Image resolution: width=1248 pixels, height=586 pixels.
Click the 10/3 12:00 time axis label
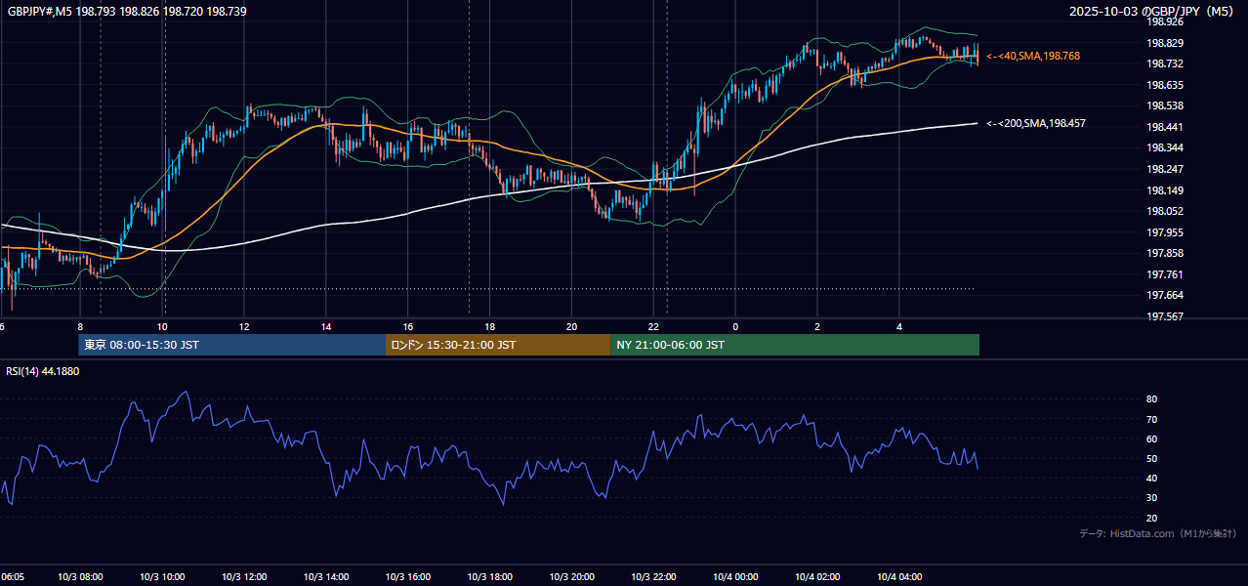(245, 576)
